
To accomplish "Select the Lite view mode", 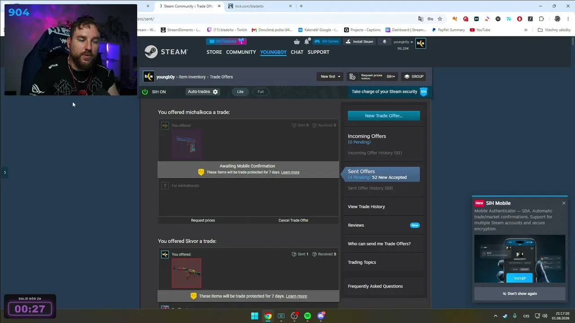I will click(x=240, y=92).
